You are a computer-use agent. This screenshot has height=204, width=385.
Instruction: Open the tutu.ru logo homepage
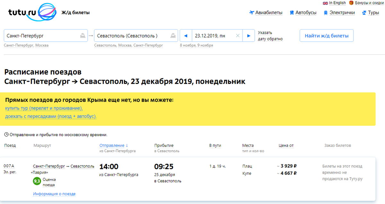coord(33,13)
